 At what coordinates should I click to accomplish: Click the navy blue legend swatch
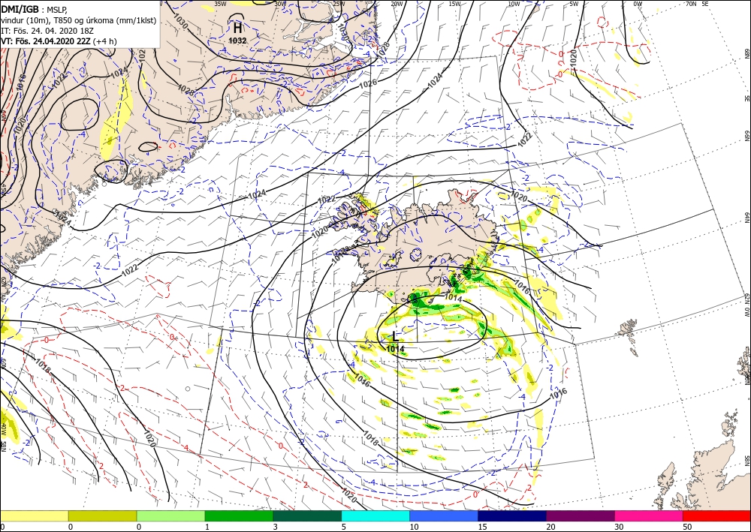(x=512, y=515)
